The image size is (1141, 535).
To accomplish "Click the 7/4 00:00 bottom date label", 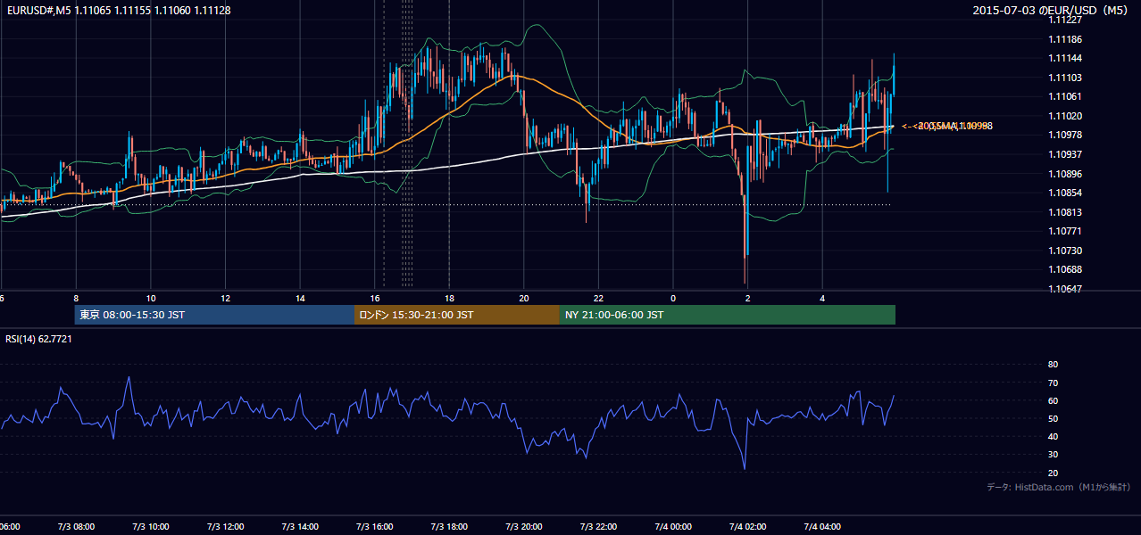I will [673, 527].
